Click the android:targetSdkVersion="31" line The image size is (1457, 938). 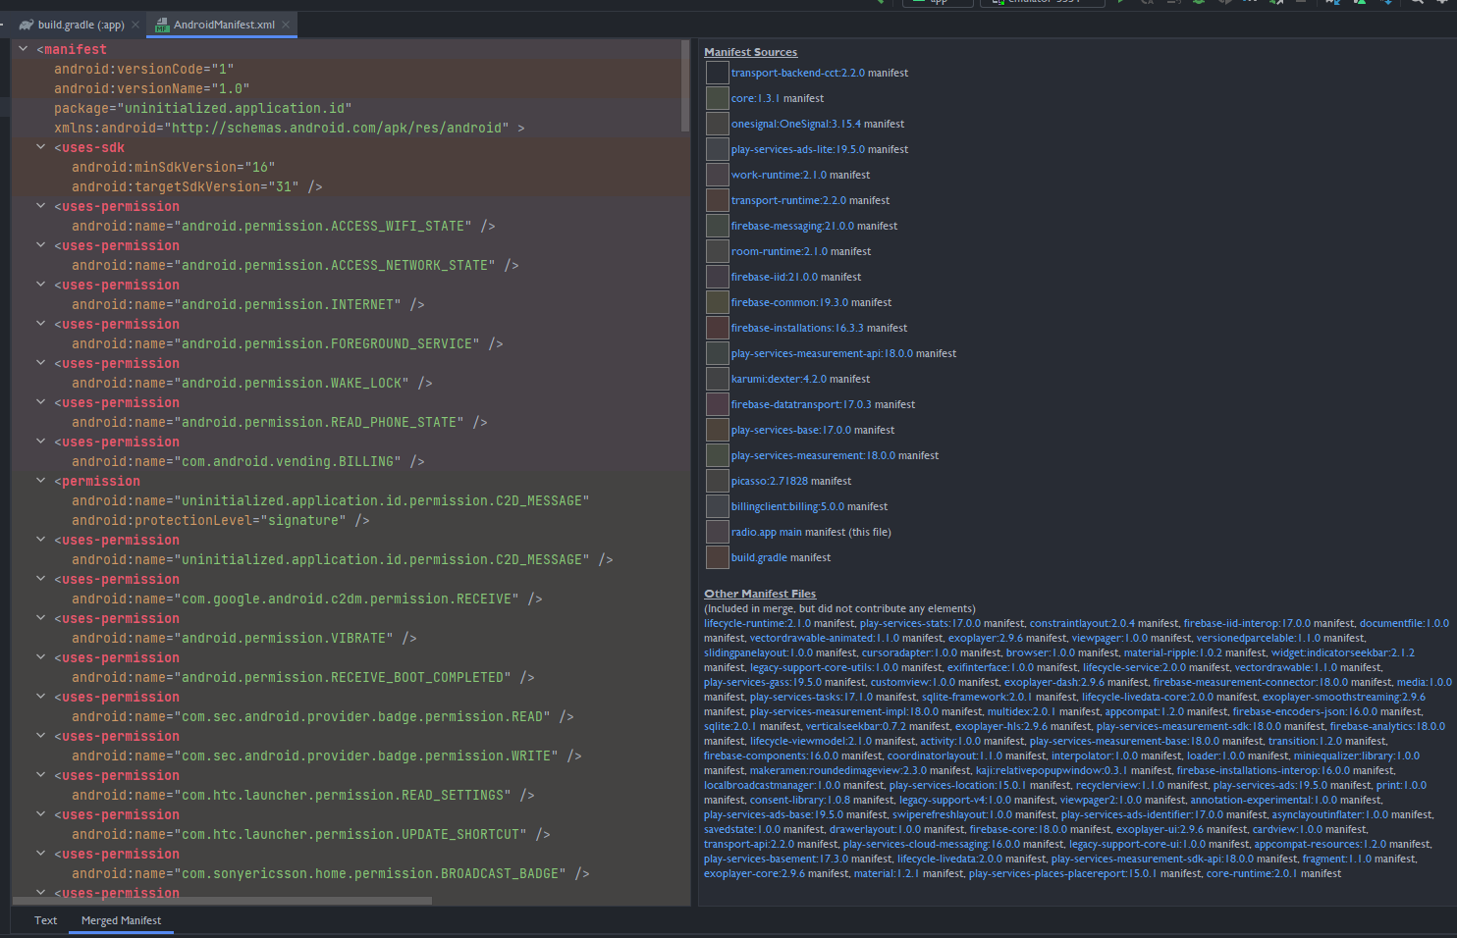click(197, 186)
